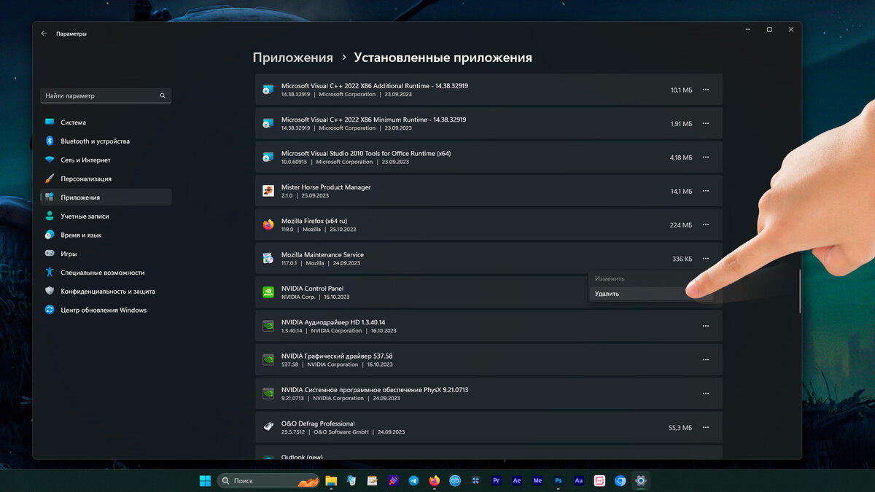Minimize the Параметры window
Image resolution: width=875 pixels, height=492 pixels.
click(748, 29)
